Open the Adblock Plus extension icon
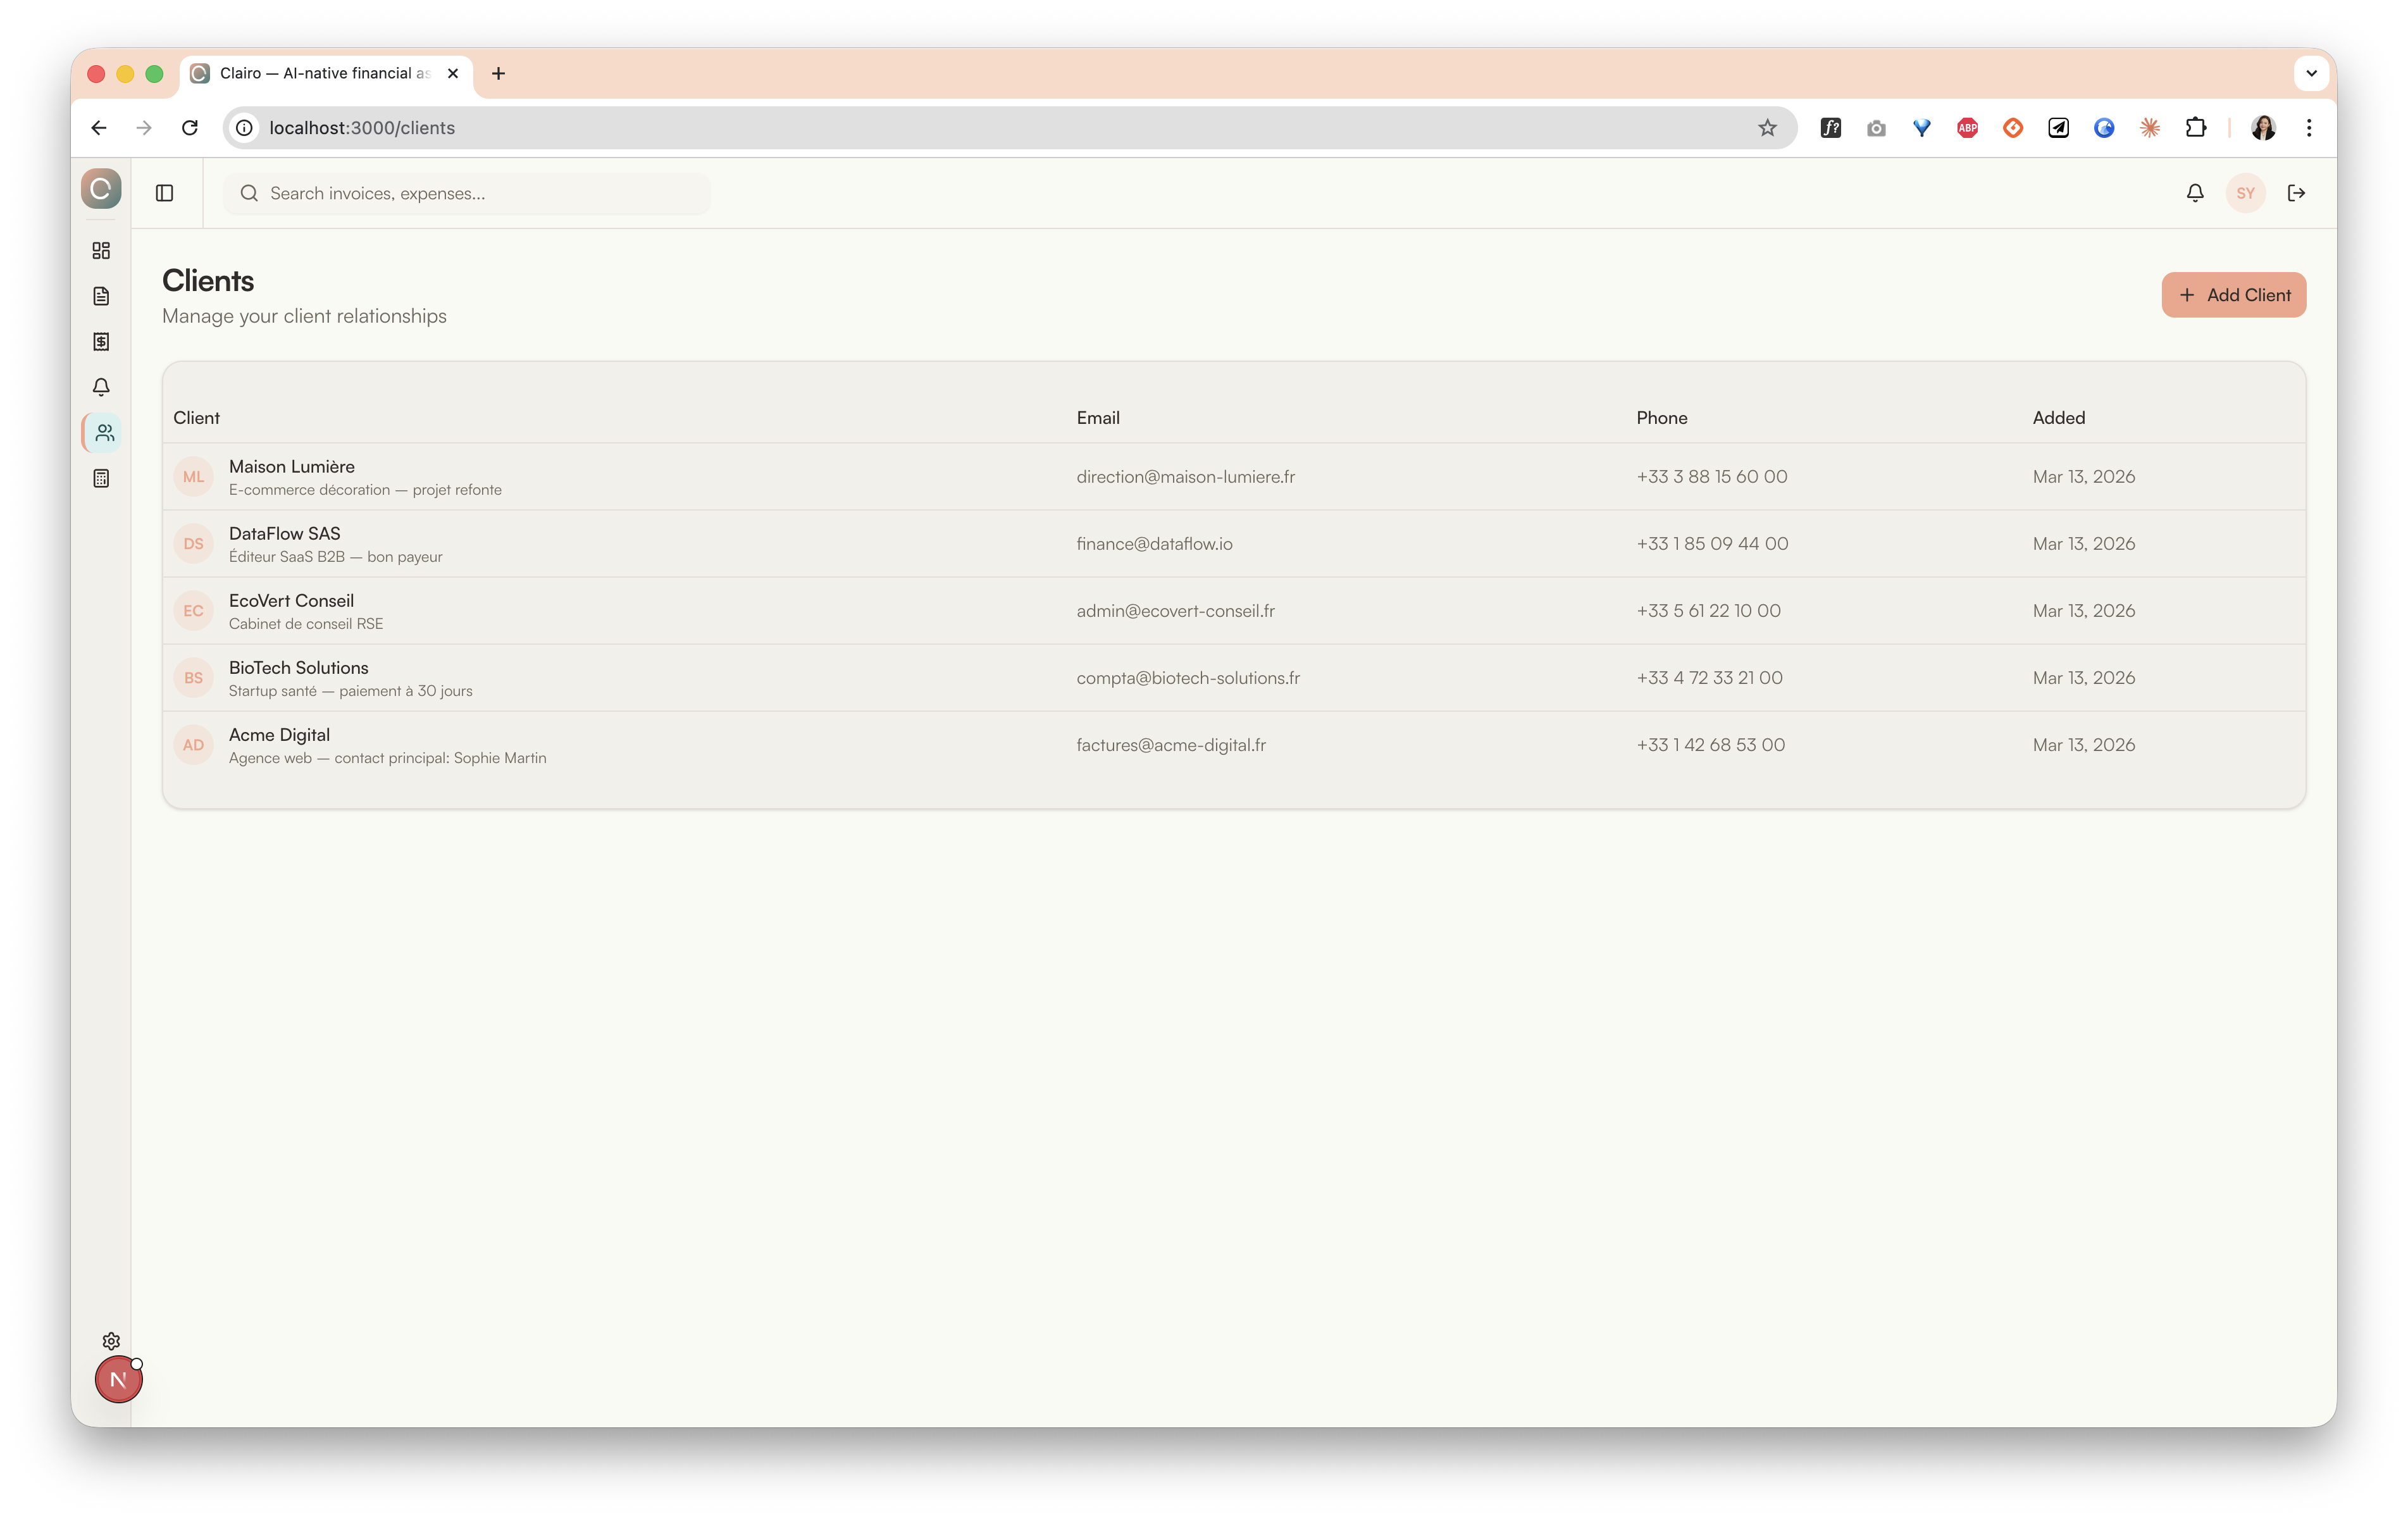The width and height of the screenshot is (2408, 1521). click(1967, 128)
